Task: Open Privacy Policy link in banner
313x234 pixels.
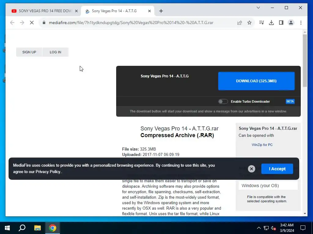Action: pos(48,172)
